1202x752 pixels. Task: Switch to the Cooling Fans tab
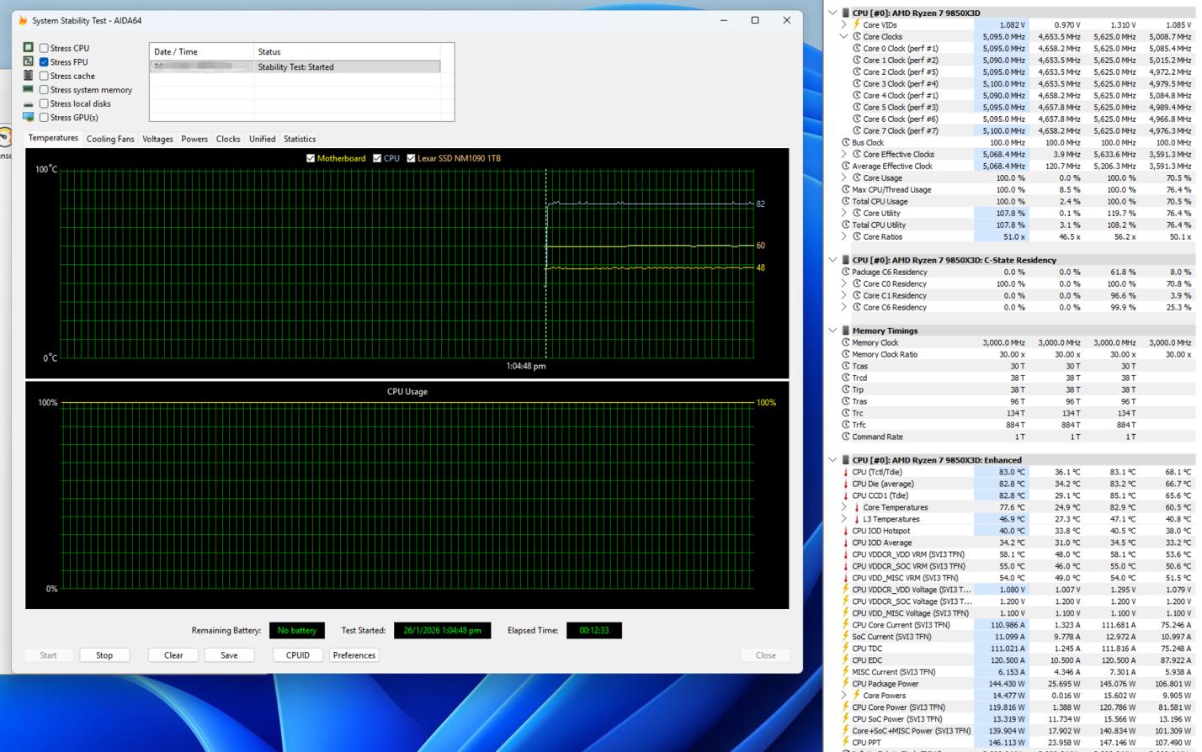coord(110,139)
